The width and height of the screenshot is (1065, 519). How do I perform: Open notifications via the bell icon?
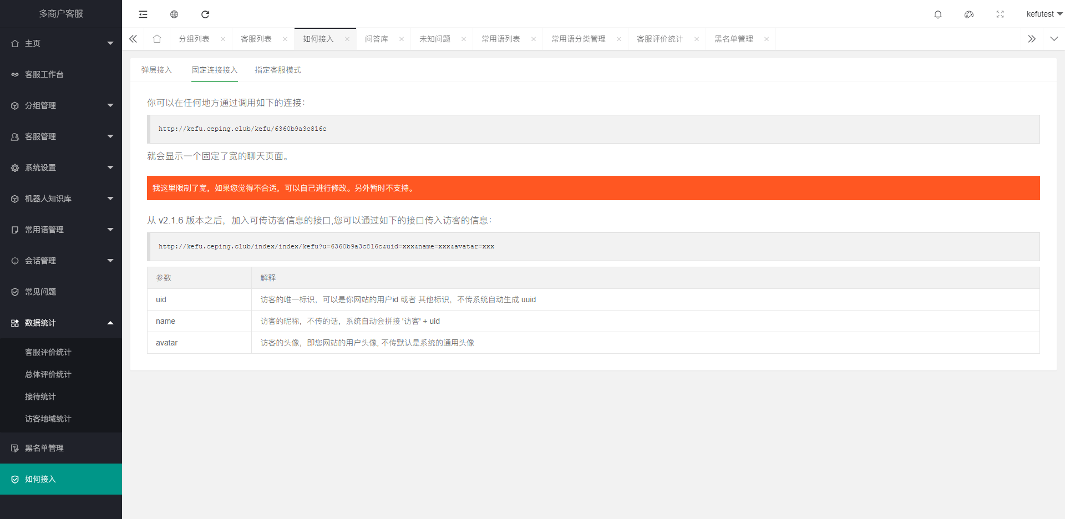tap(938, 14)
